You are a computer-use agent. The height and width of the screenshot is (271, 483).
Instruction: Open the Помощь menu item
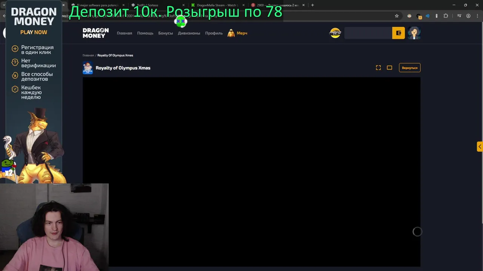coord(145,33)
